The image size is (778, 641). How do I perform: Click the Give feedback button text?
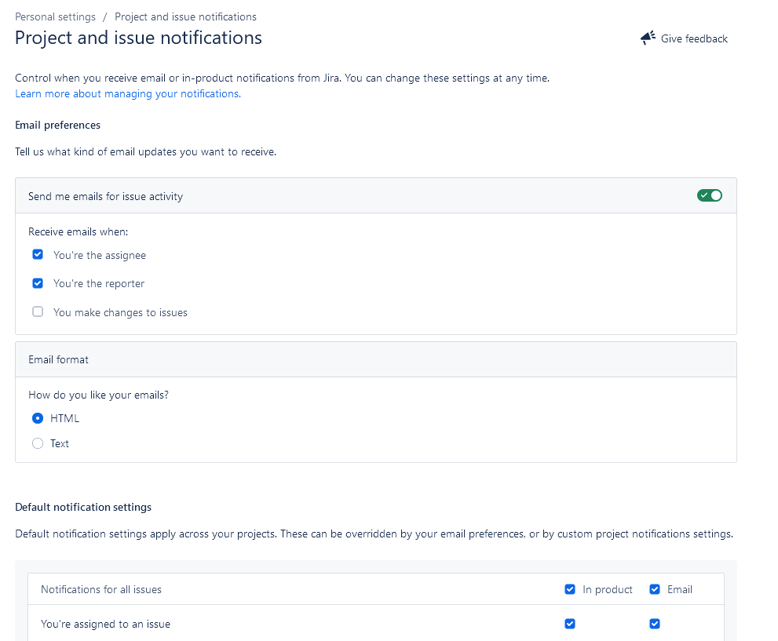point(694,38)
